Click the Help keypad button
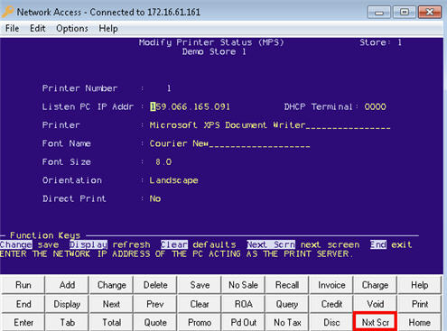The height and width of the screenshot is (331, 447). 419,285
